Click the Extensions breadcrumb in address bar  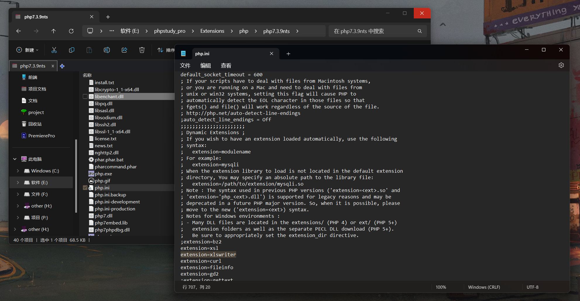click(x=212, y=31)
